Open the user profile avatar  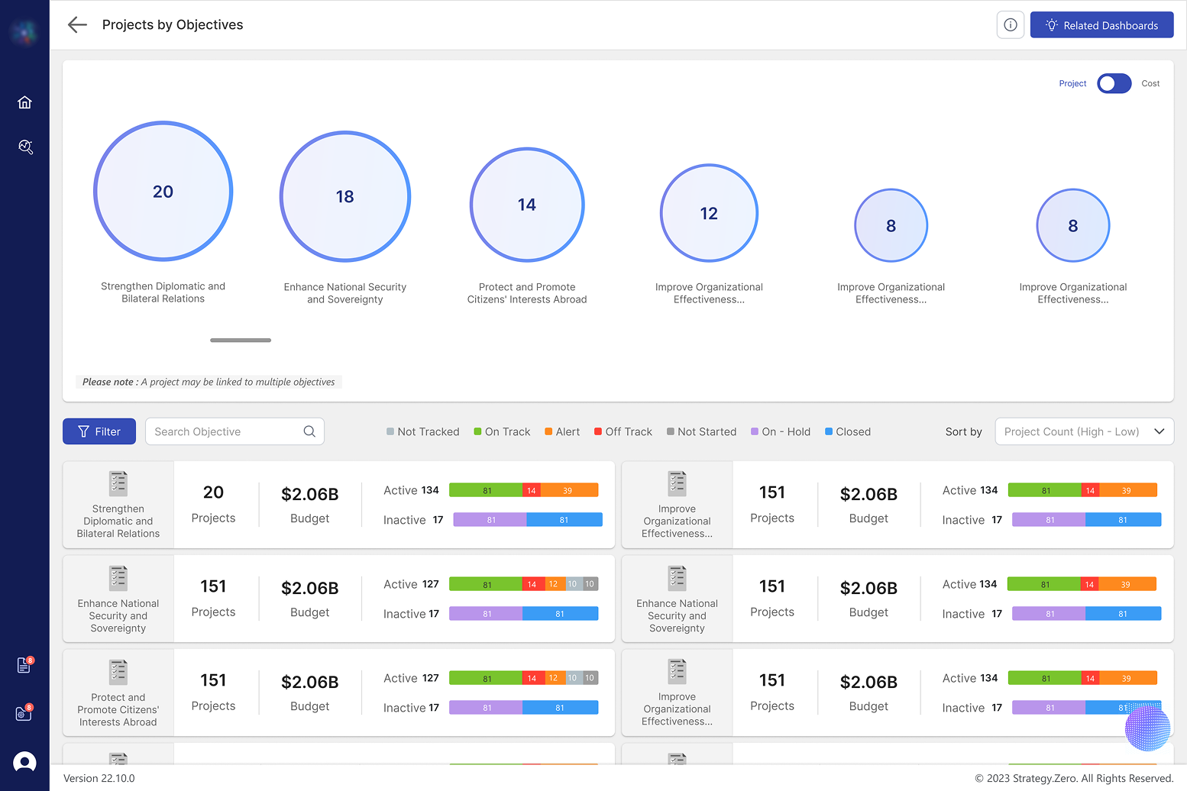(24, 762)
